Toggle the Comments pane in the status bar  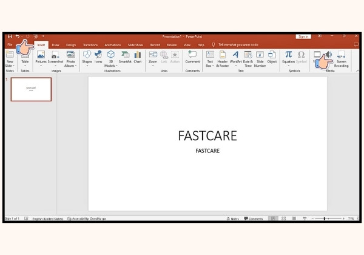pos(254,219)
